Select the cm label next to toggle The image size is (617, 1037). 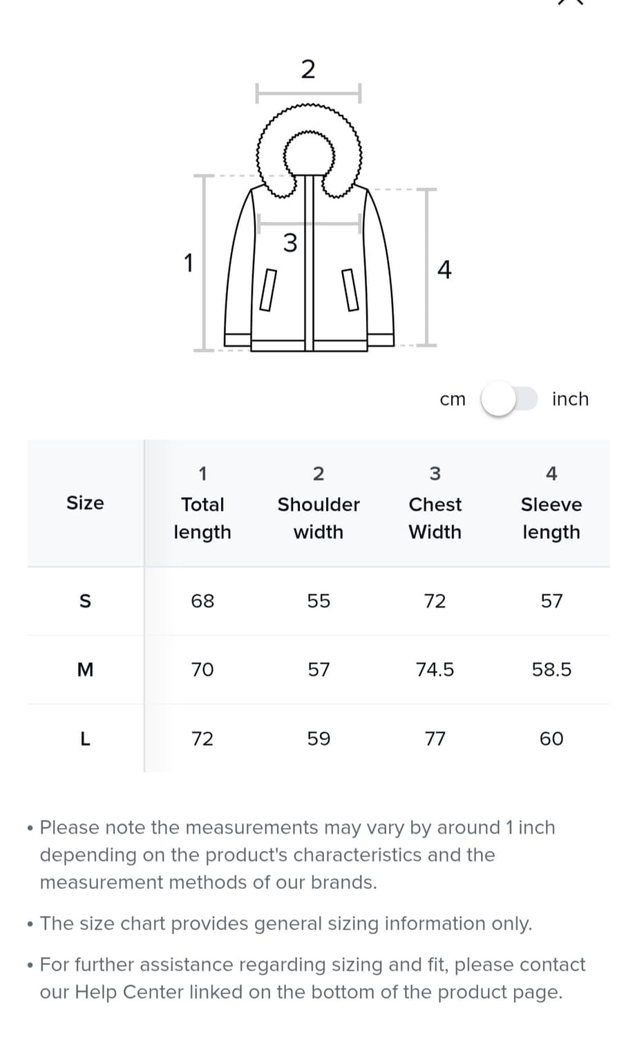pos(453,399)
